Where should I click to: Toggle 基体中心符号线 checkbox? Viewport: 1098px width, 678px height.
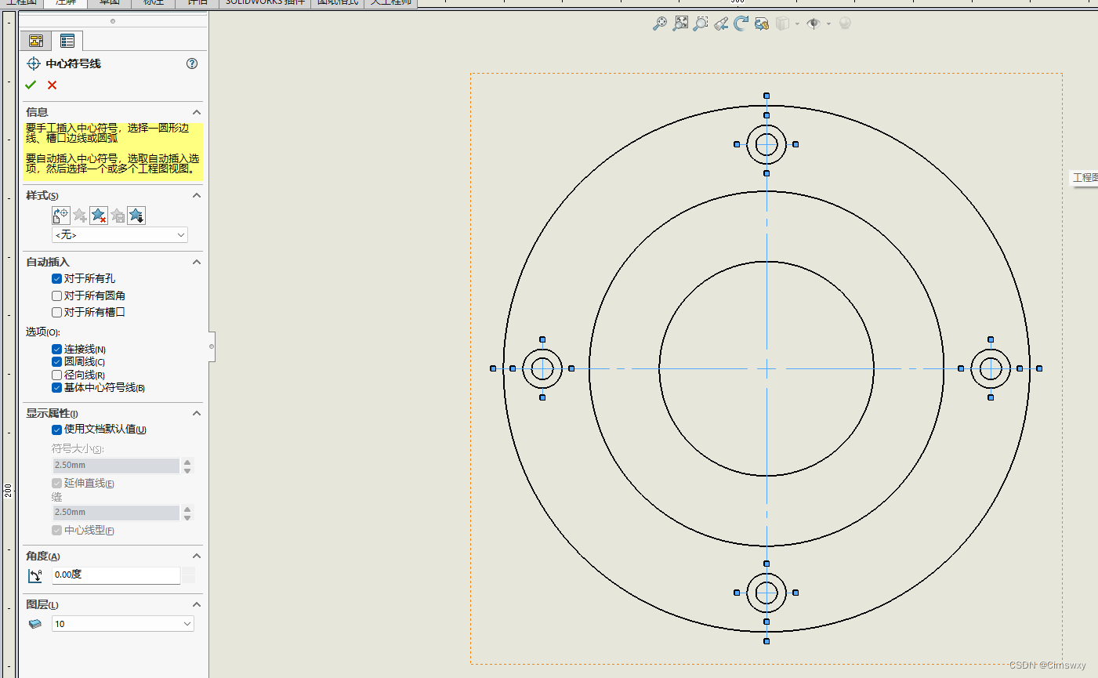pos(56,387)
